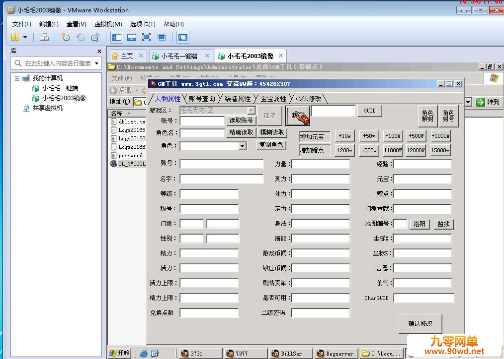Switch to the 账号查询 tab in GM tool

[x=202, y=99]
